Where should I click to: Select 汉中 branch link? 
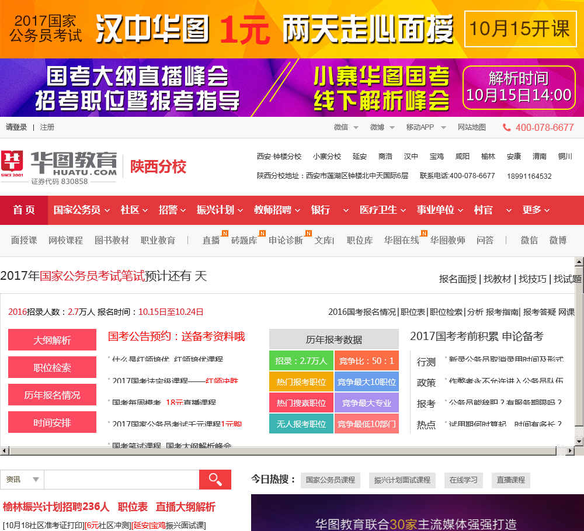coord(411,157)
